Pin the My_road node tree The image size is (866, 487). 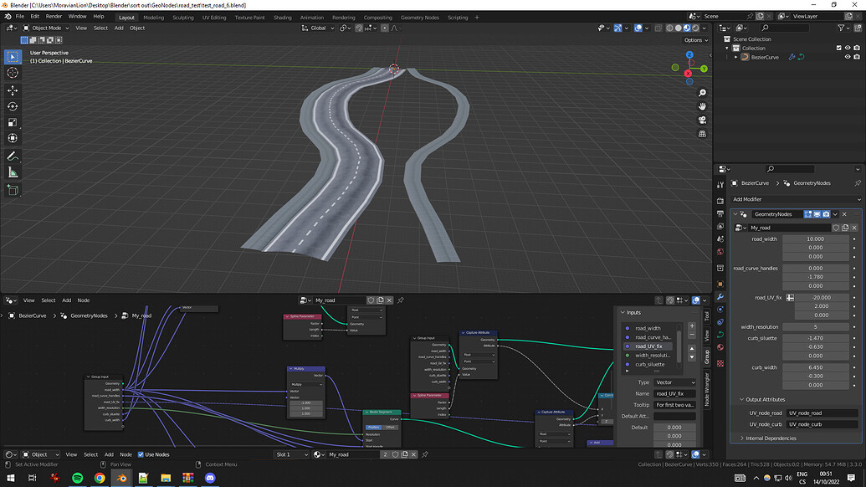click(x=401, y=300)
